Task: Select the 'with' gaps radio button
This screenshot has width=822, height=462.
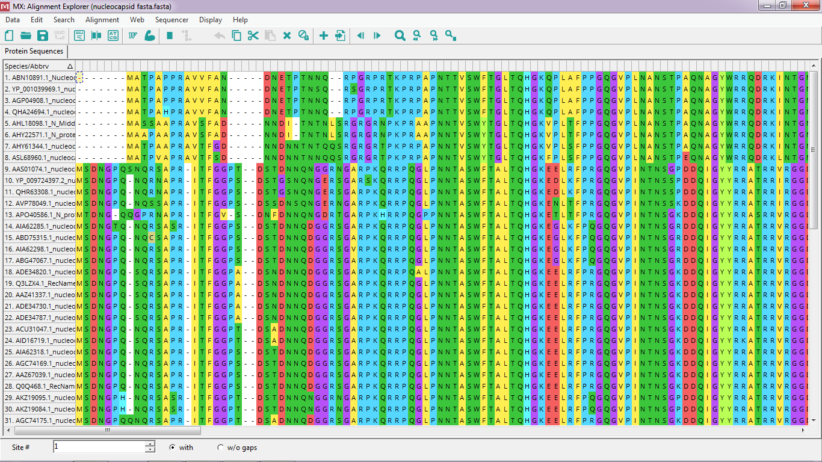Action: click(172, 448)
